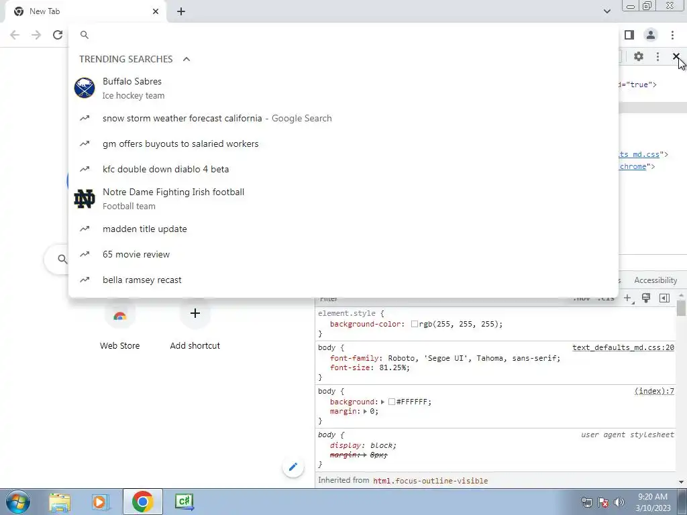Reload the page with refresh icon

[x=58, y=35]
